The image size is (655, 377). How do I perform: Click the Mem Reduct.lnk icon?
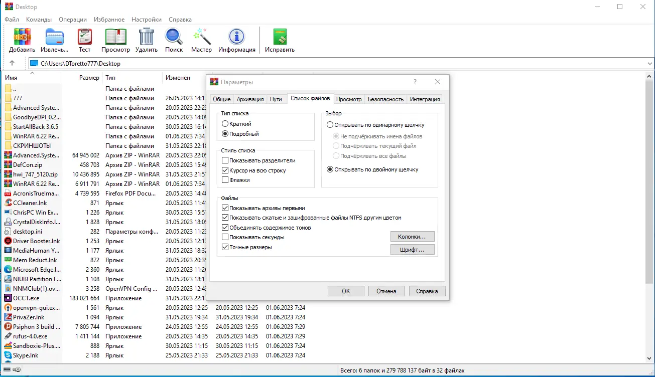click(x=8, y=260)
